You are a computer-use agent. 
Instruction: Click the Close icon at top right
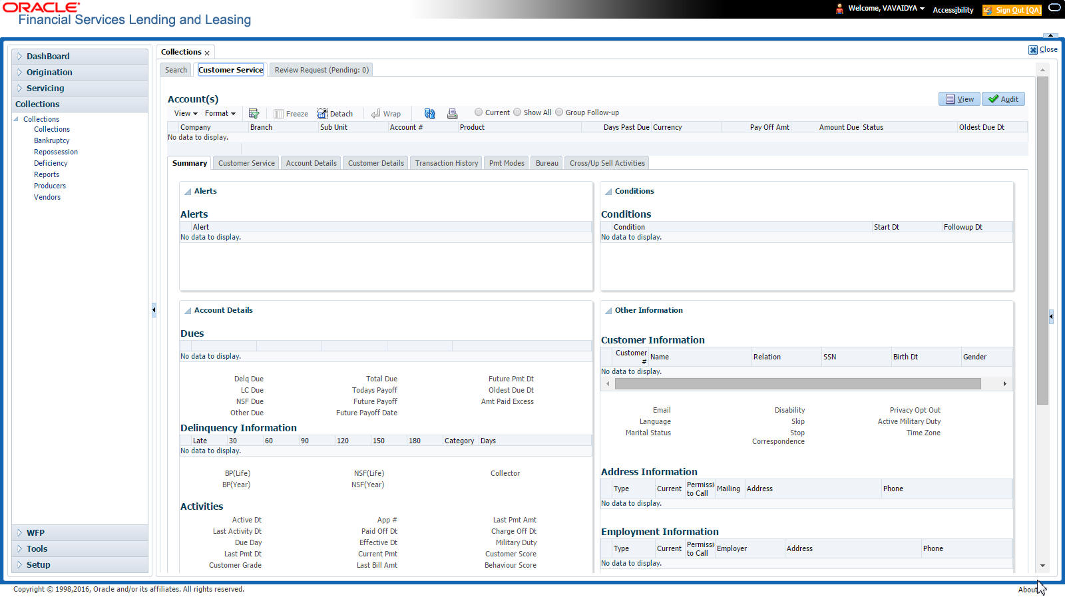tap(1033, 50)
